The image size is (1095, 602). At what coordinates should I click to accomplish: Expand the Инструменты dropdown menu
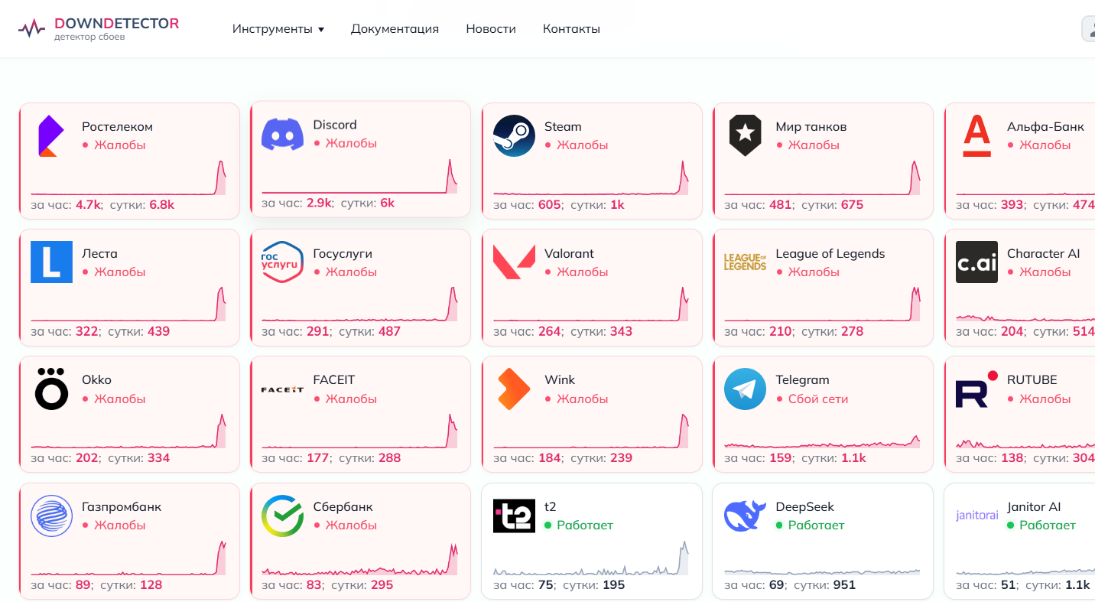pyautogui.click(x=278, y=29)
